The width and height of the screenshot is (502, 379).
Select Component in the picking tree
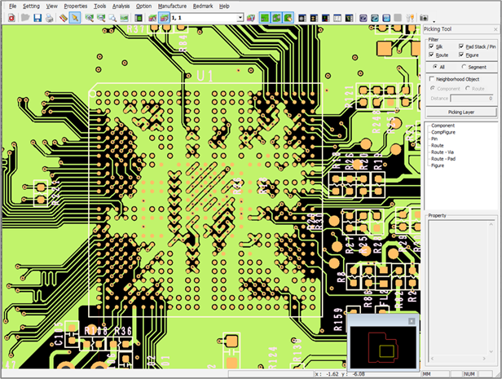click(x=443, y=126)
